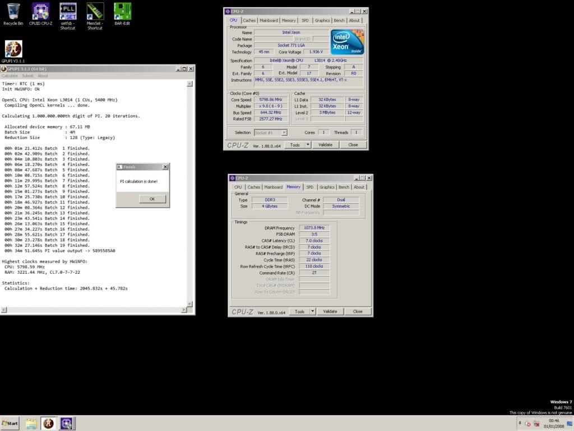574x431 pixels.
Task: Click Tools button in lower CPU-Z
Action: pos(299,311)
